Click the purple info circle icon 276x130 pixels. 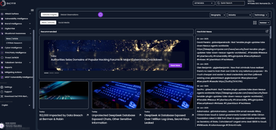point(100,15)
